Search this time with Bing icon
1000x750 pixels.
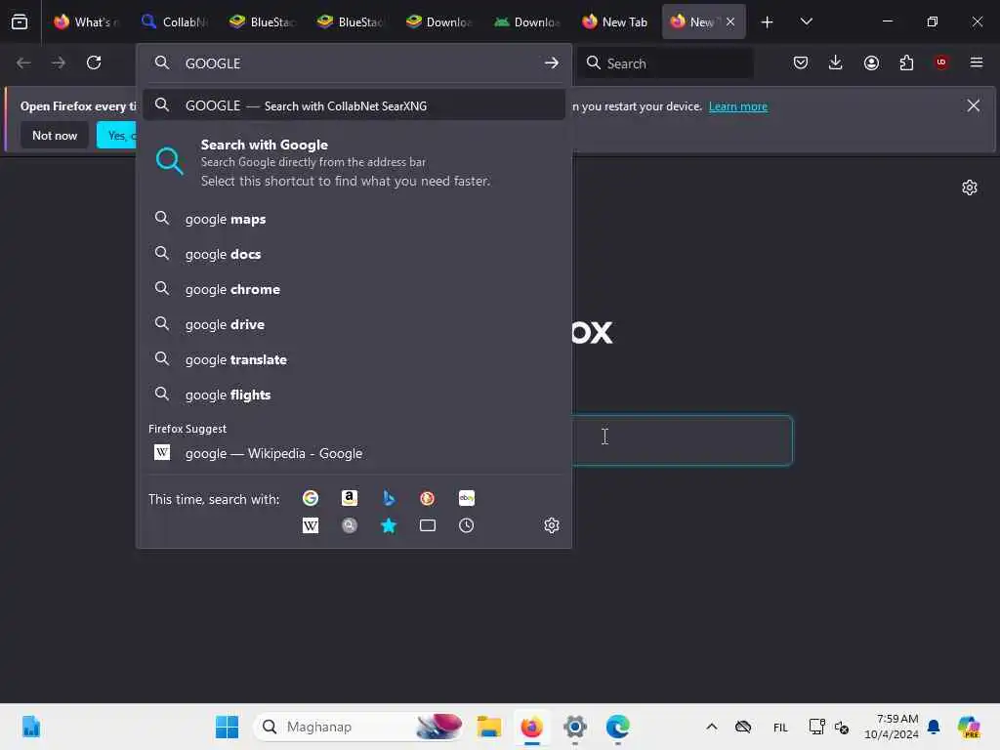tap(389, 498)
